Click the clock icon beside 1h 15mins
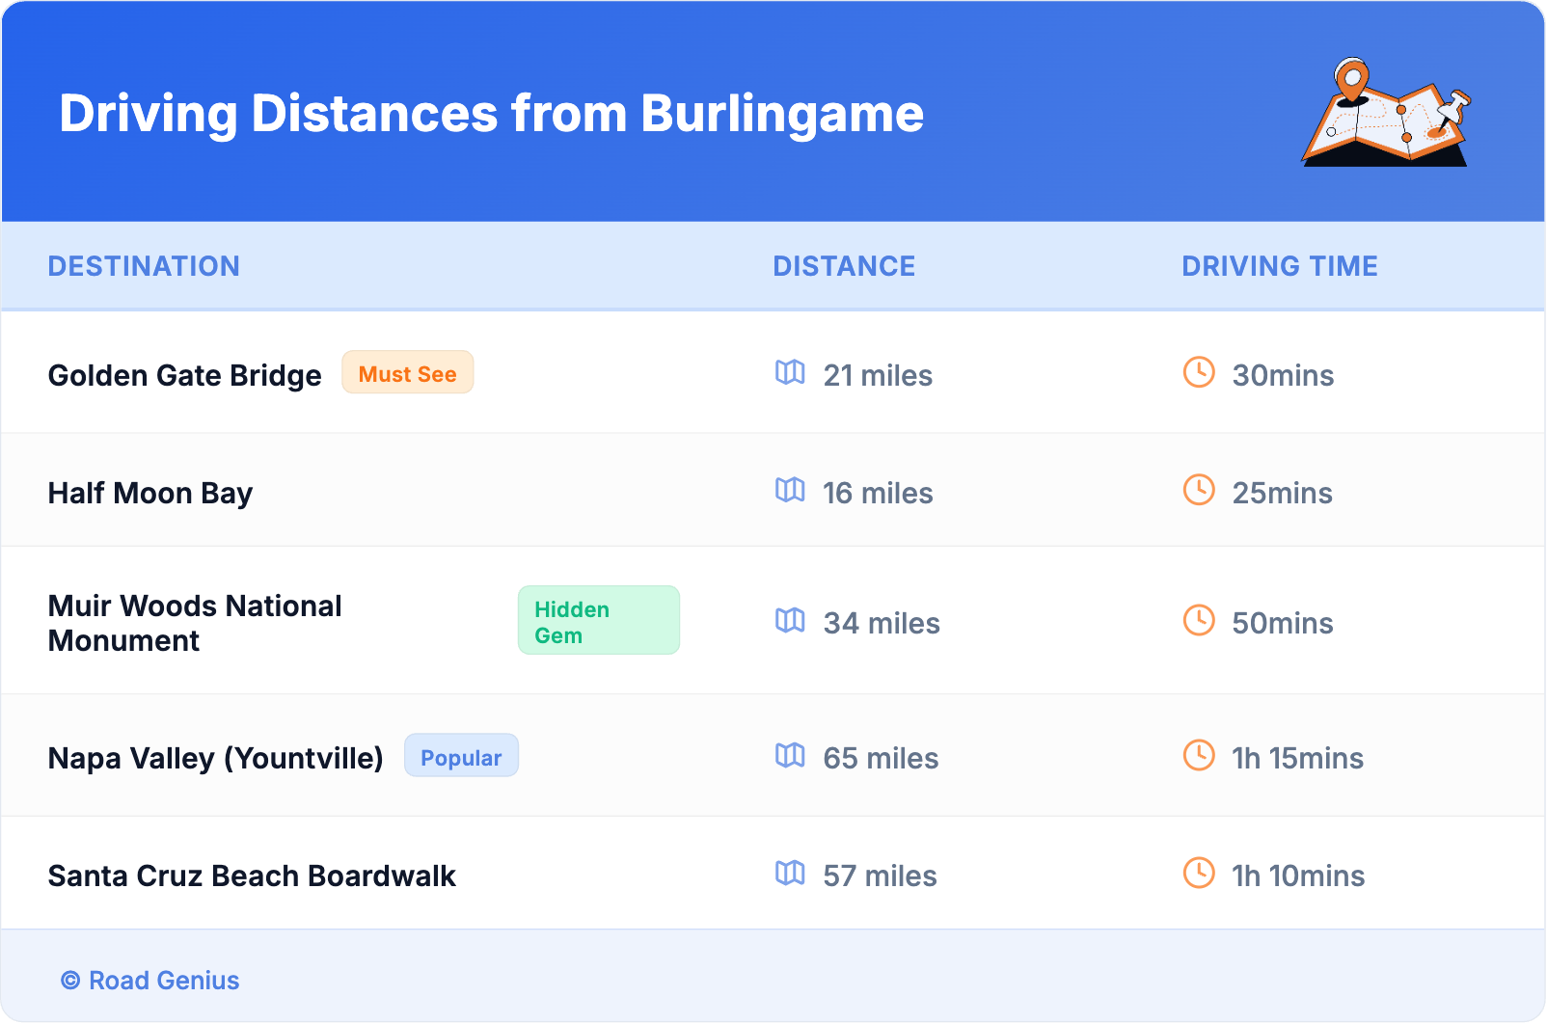Screen dimensions: 1547x1024 tap(1199, 755)
